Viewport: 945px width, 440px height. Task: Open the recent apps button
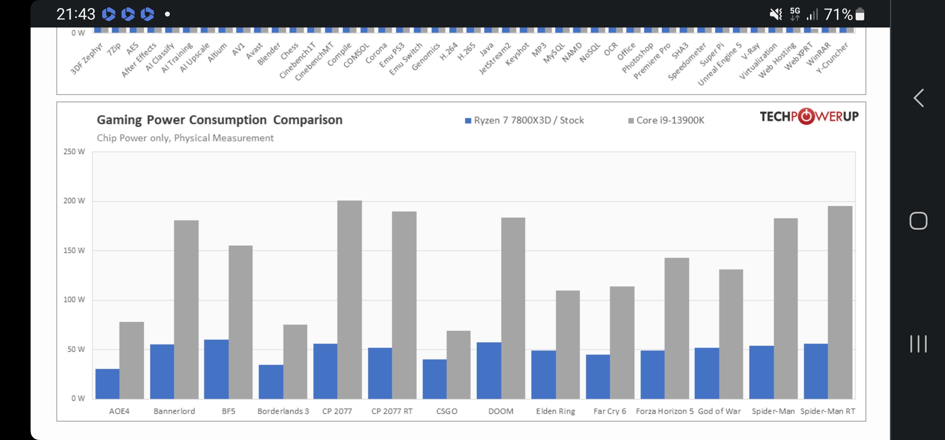click(918, 344)
